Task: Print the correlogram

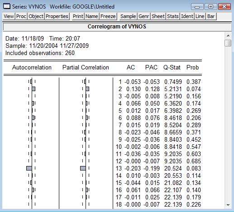Action: pyautogui.click(x=78, y=16)
